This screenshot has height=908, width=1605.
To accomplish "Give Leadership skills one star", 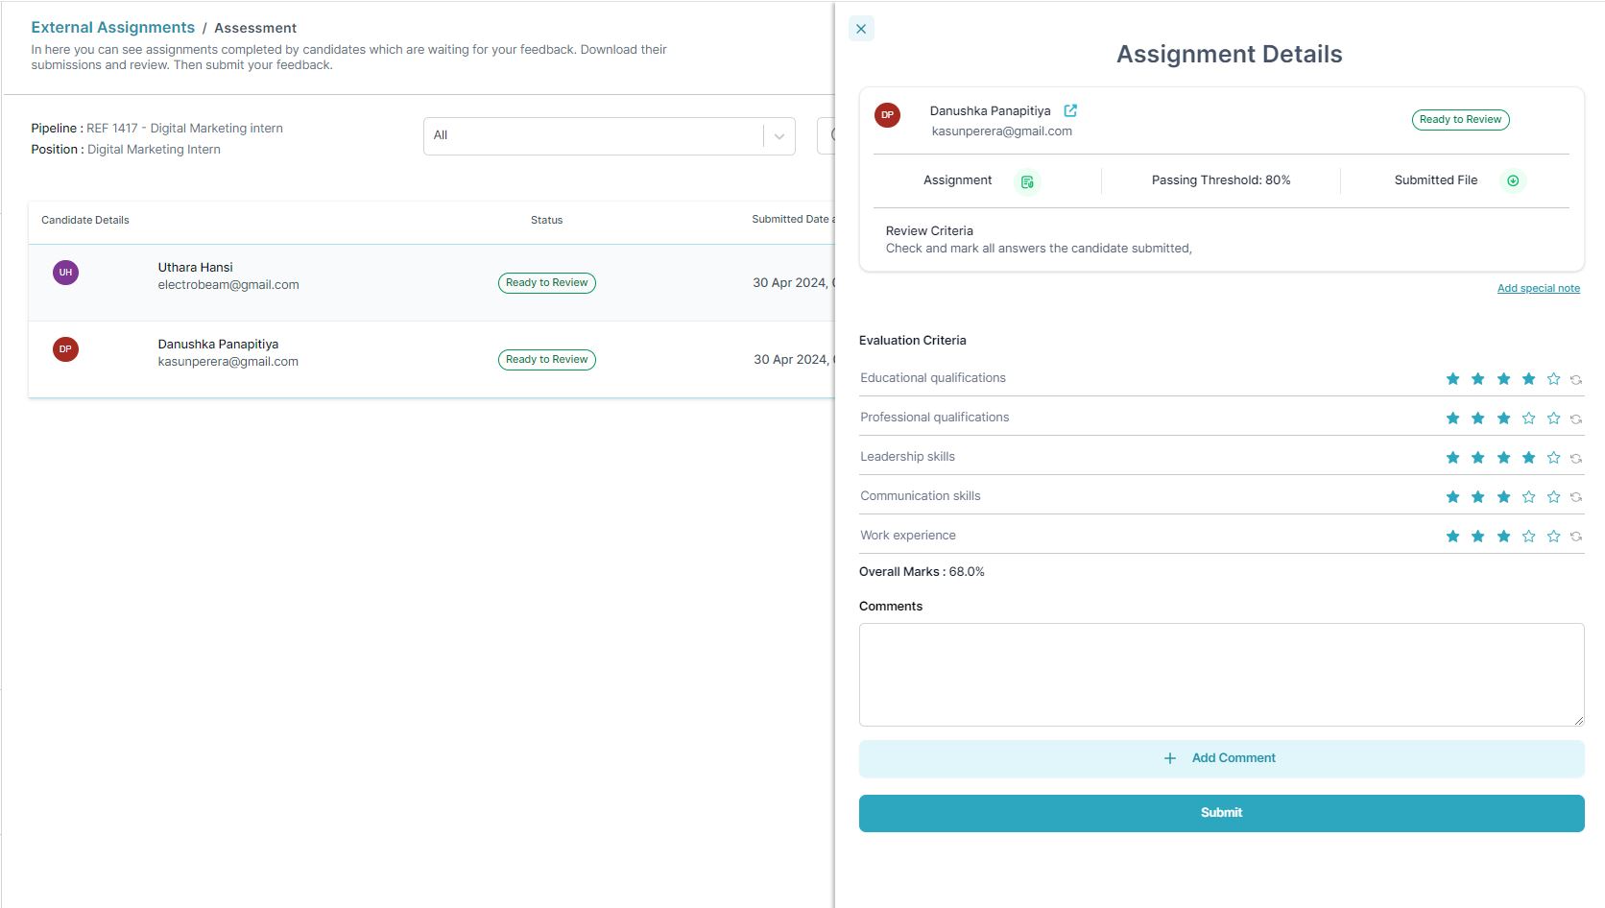I will (1453, 458).
